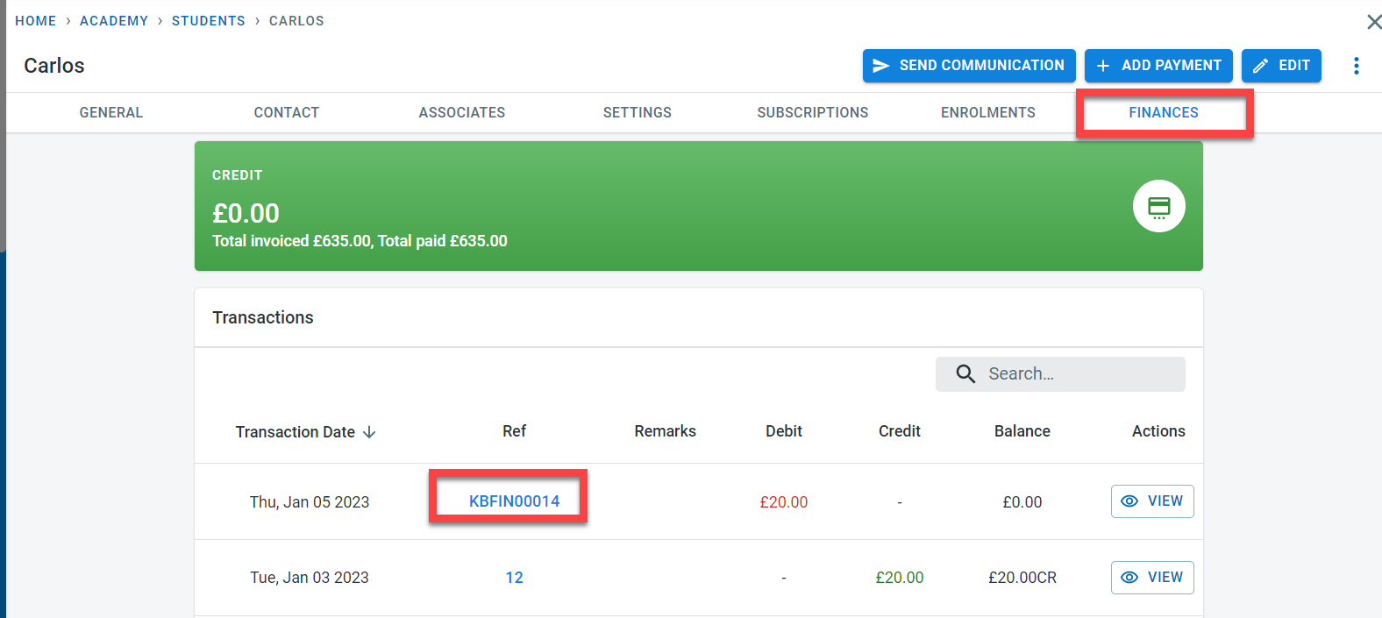Image resolution: width=1382 pixels, height=618 pixels.
Task: Select the Associates tab
Action: [x=462, y=113]
